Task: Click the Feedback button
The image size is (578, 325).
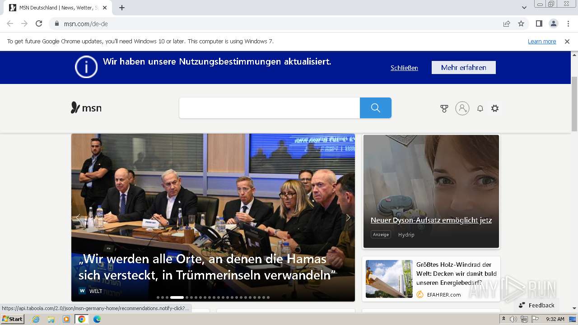Action: [536, 305]
